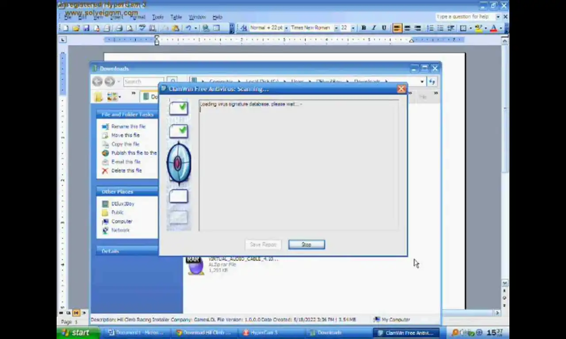Apply the yellow Highlight color
The image size is (566, 339).
(478, 28)
